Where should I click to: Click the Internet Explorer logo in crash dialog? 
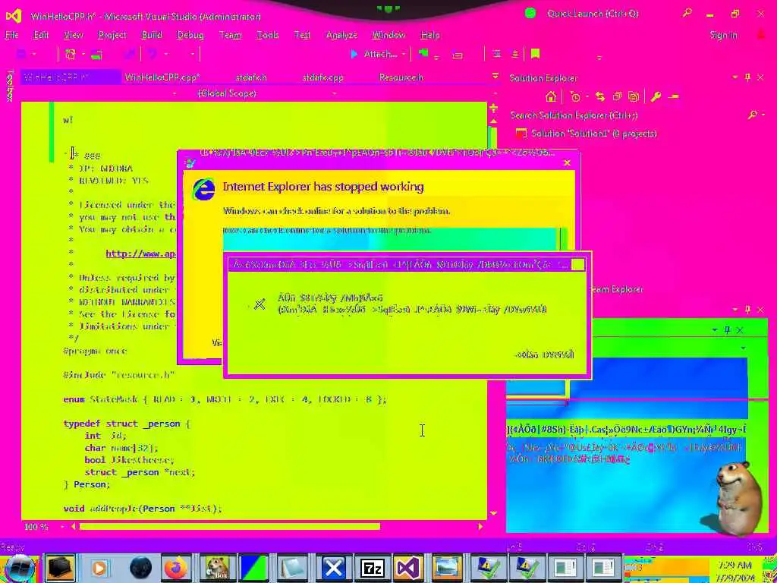pos(203,190)
